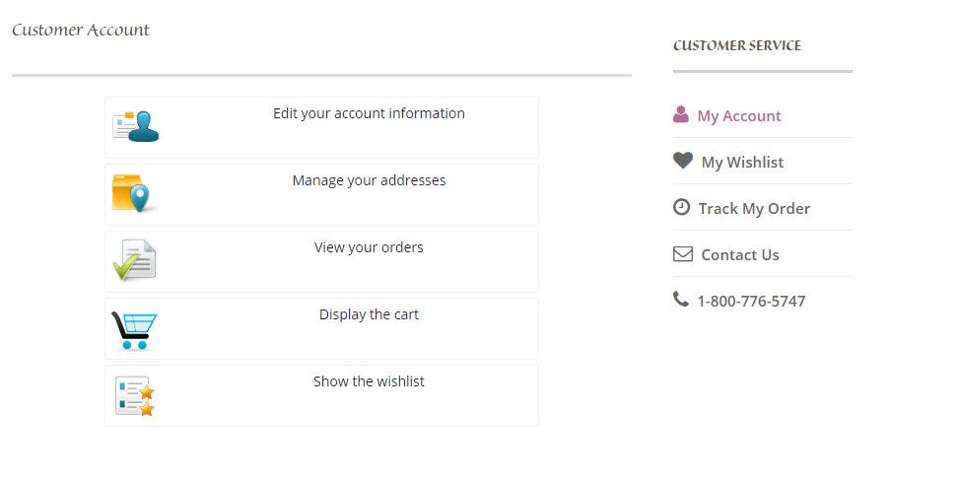Open My Wishlist sidebar link
The height and width of the screenshot is (482, 958).
click(742, 163)
